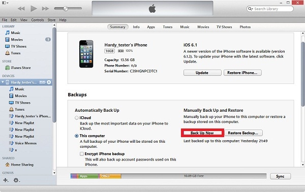Click the Play button
This screenshot has width=305, height=192.
pos(34,9)
